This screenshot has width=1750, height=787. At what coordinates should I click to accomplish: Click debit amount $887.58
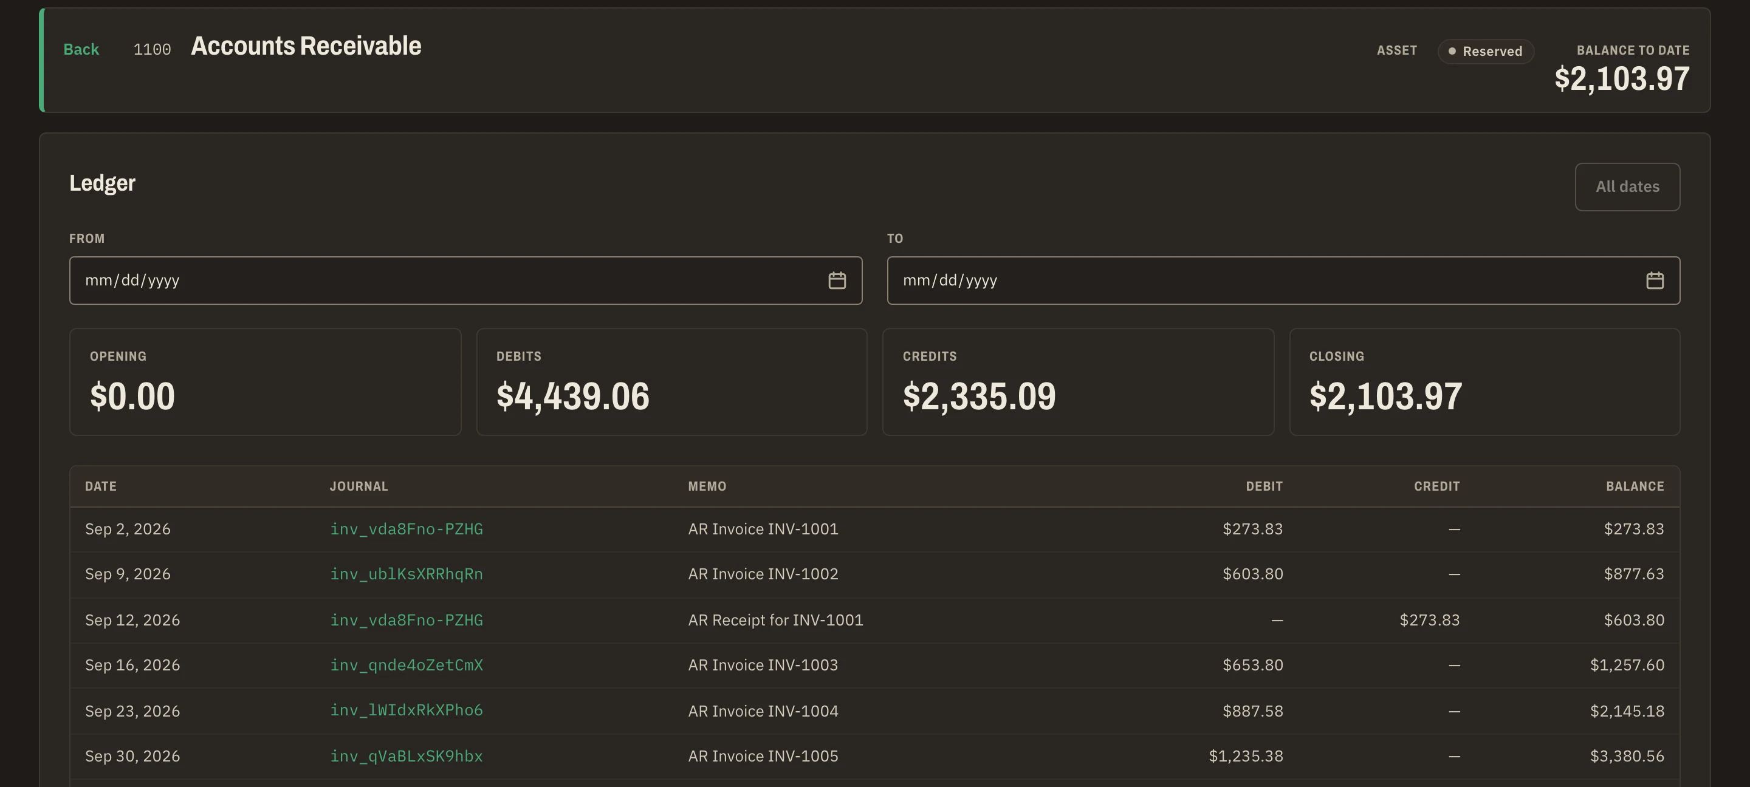click(1253, 711)
